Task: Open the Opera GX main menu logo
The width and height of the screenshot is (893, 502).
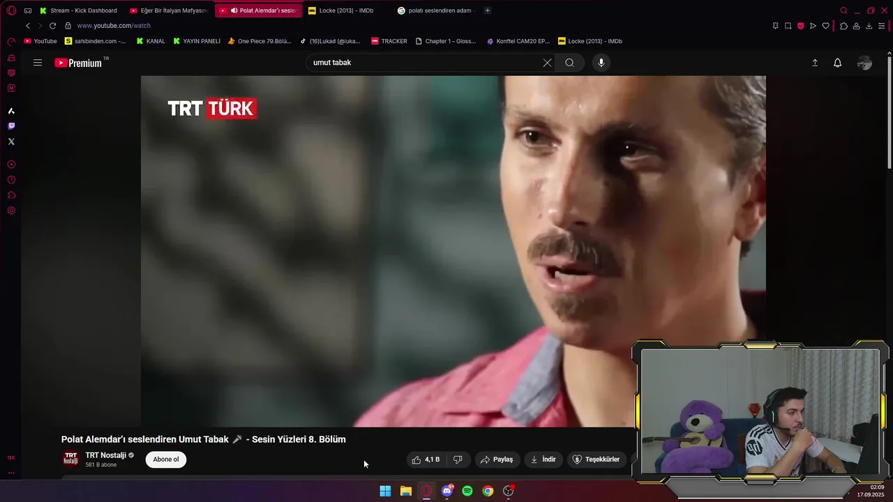Action: coord(11,10)
